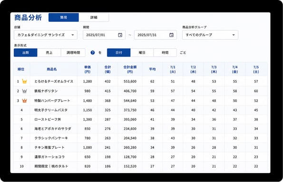Screen dimensions: 283x182
Task: Click the ローストビーフ丼 product name
Action: click(x=48, y=119)
